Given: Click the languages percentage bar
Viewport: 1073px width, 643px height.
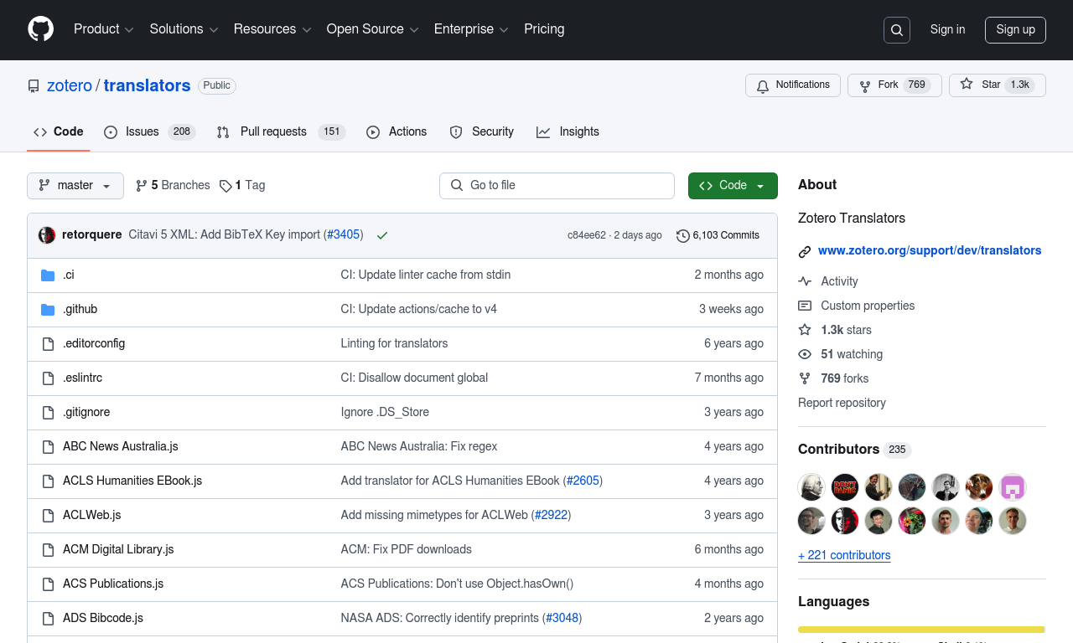Looking at the screenshot, I should (922, 630).
